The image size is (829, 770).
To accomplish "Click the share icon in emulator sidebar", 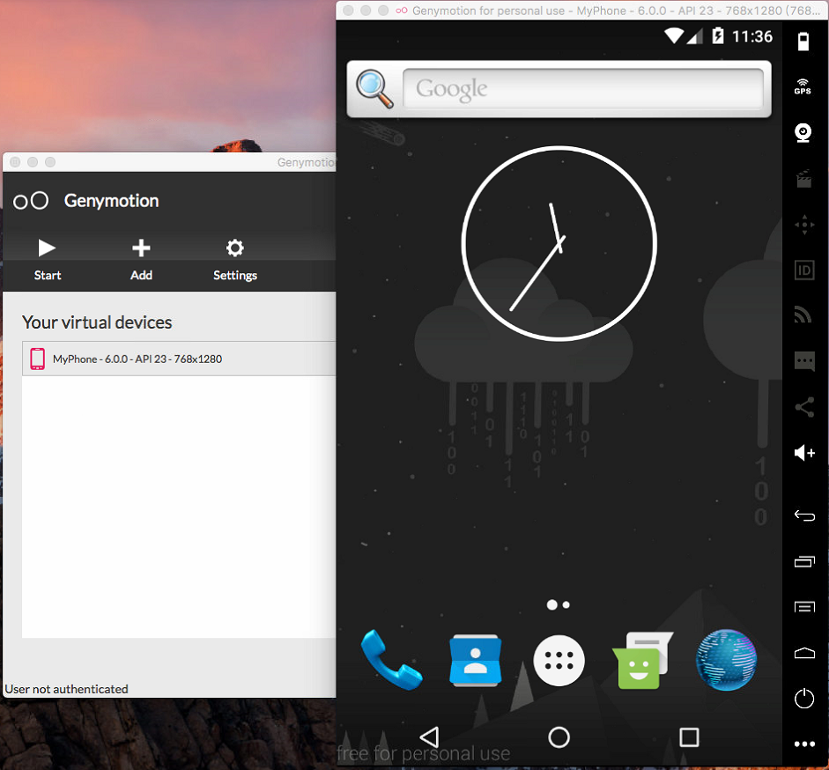I will 804,407.
